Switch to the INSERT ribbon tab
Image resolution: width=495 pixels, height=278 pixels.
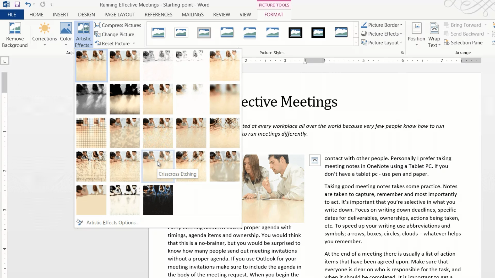pyautogui.click(x=61, y=15)
